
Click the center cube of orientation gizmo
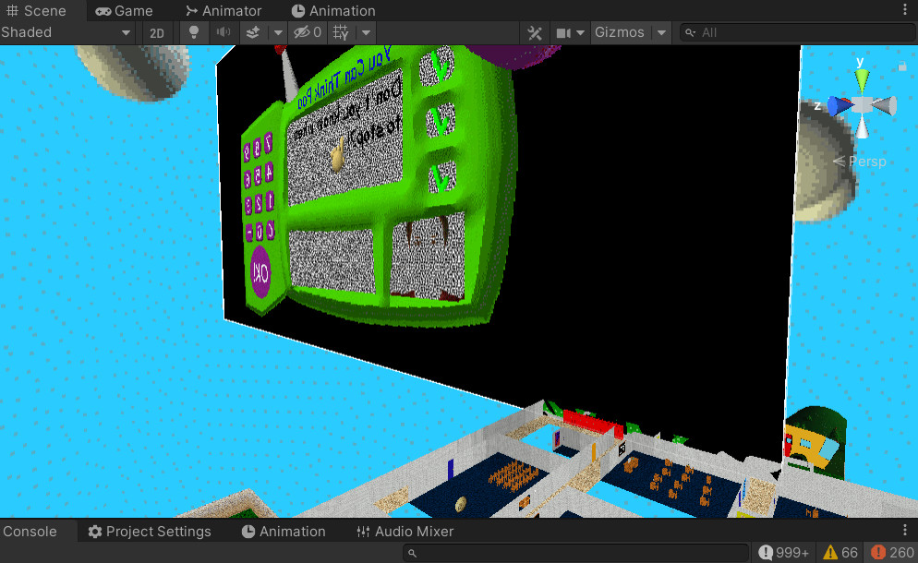point(862,105)
